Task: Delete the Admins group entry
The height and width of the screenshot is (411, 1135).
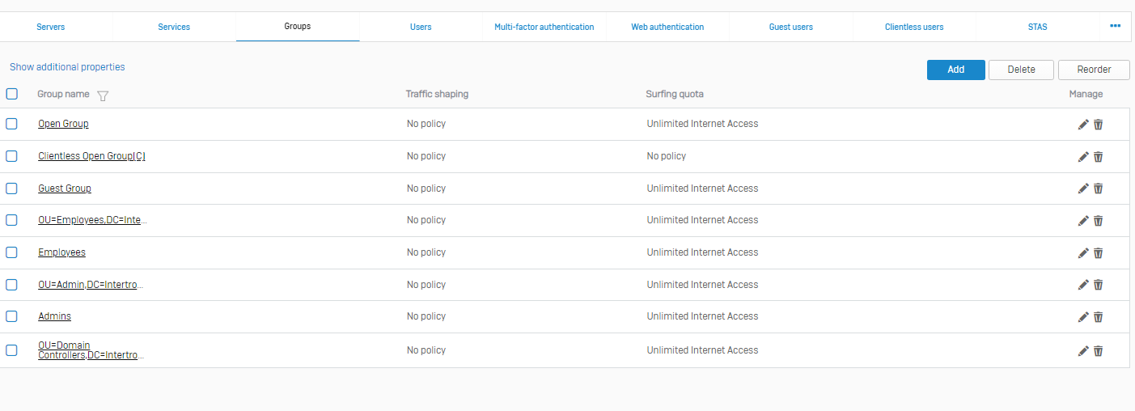Action: click(1098, 316)
